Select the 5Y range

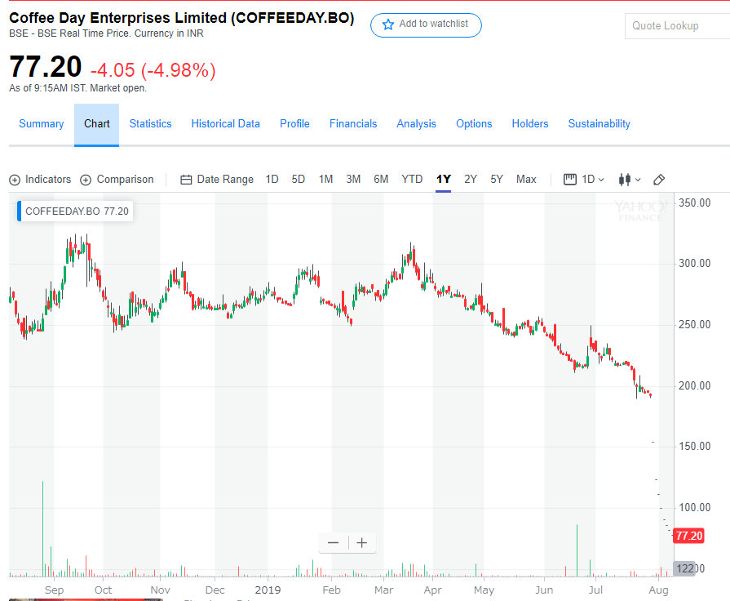click(x=496, y=180)
